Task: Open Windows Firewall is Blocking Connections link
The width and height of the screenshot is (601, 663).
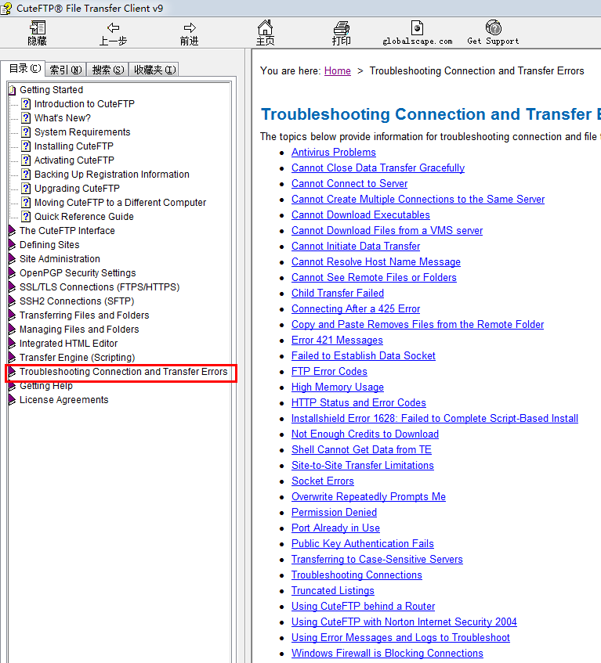Action: 387,653
